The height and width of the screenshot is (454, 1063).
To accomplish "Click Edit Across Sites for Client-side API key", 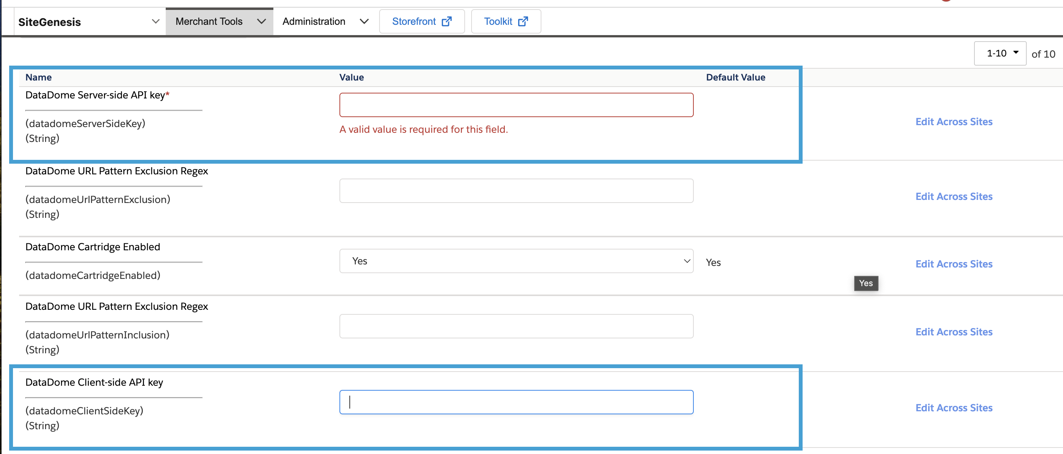I will point(954,408).
